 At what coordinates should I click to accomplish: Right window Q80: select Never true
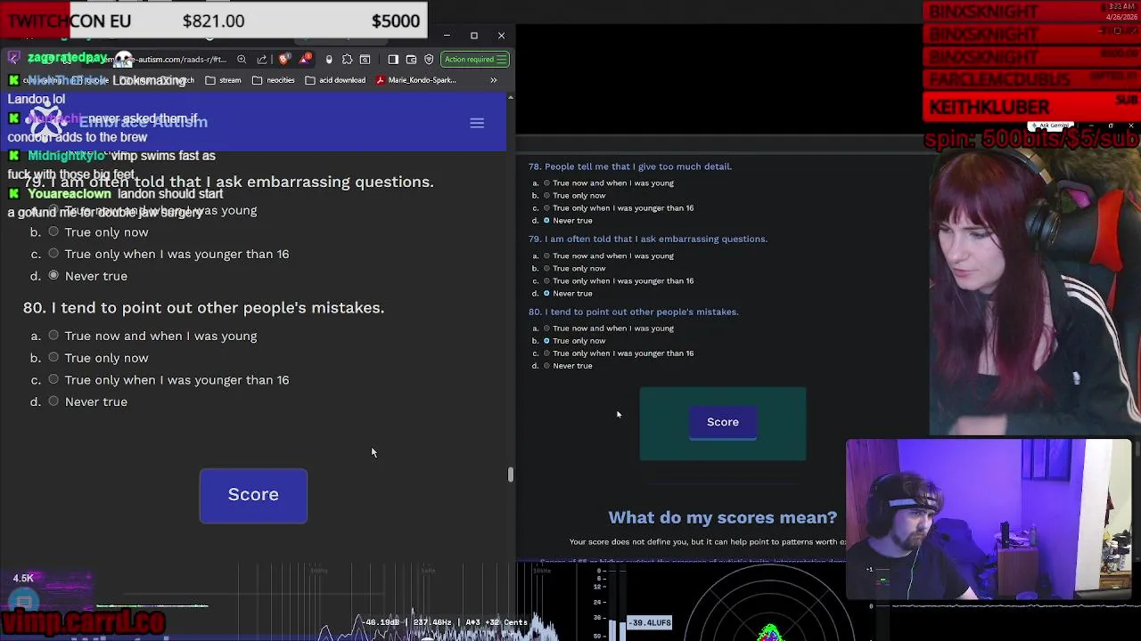[546, 366]
